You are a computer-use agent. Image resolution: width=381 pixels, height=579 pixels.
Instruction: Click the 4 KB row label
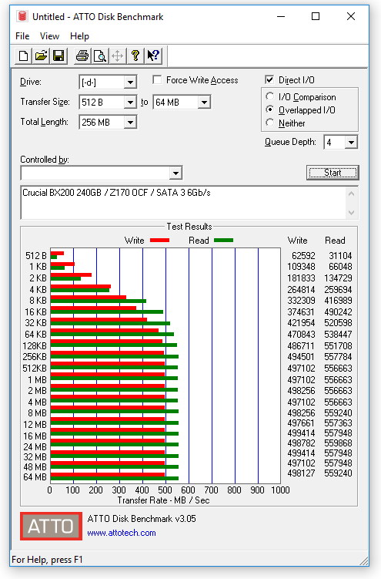click(x=38, y=290)
